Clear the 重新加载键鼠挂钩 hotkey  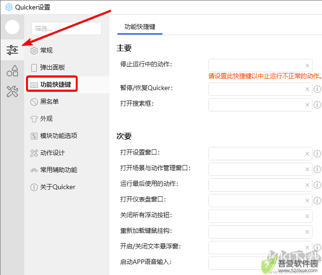point(307,232)
